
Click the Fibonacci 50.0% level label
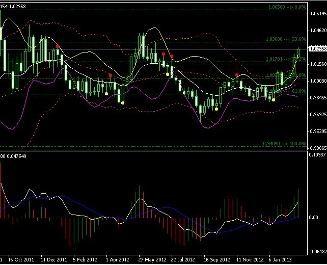286,75
